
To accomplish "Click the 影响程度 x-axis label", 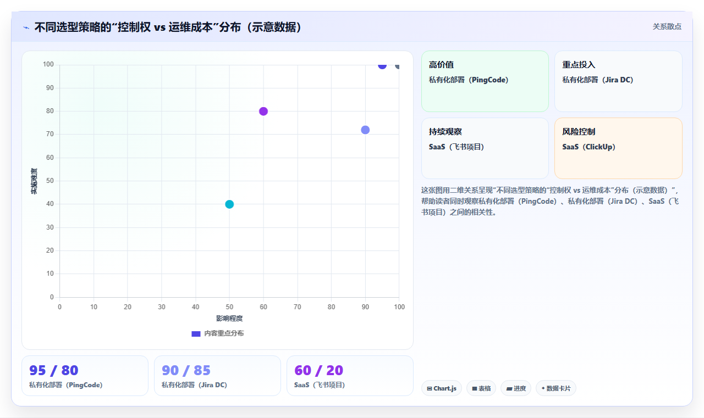I will [229, 319].
